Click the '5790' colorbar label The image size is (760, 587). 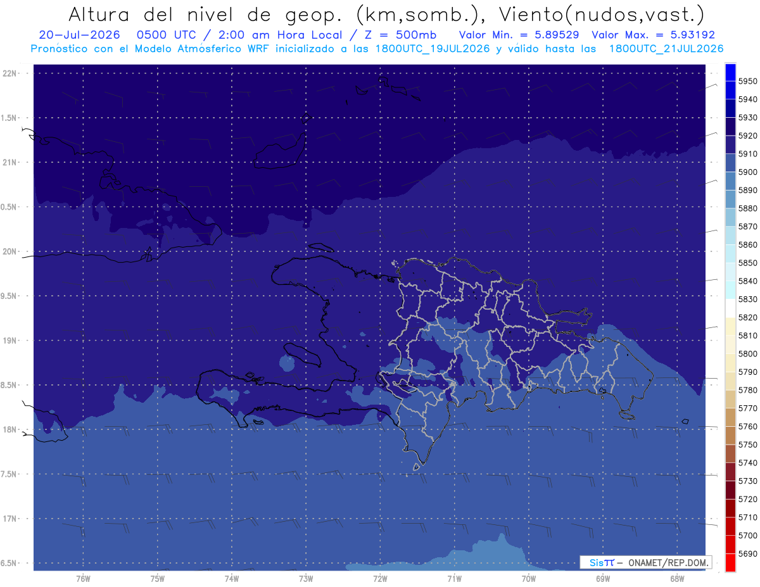pos(747,372)
